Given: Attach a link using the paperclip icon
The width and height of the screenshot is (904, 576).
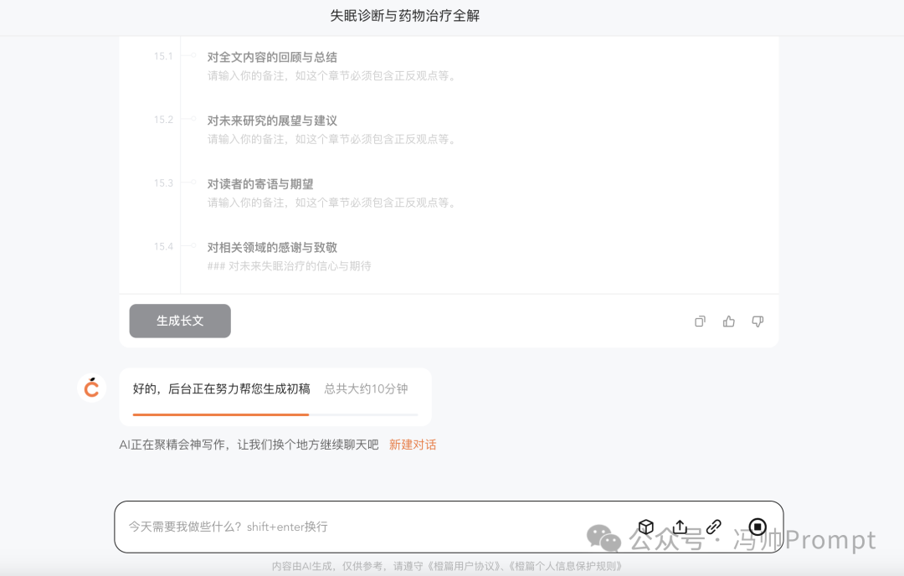Looking at the screenshot, I should click(x=713, y=527).
